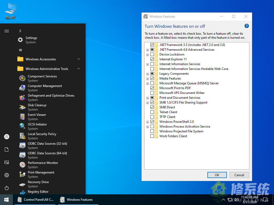Disable SMB 1.0/CIFS File Sharing Support

coord(152,102)
